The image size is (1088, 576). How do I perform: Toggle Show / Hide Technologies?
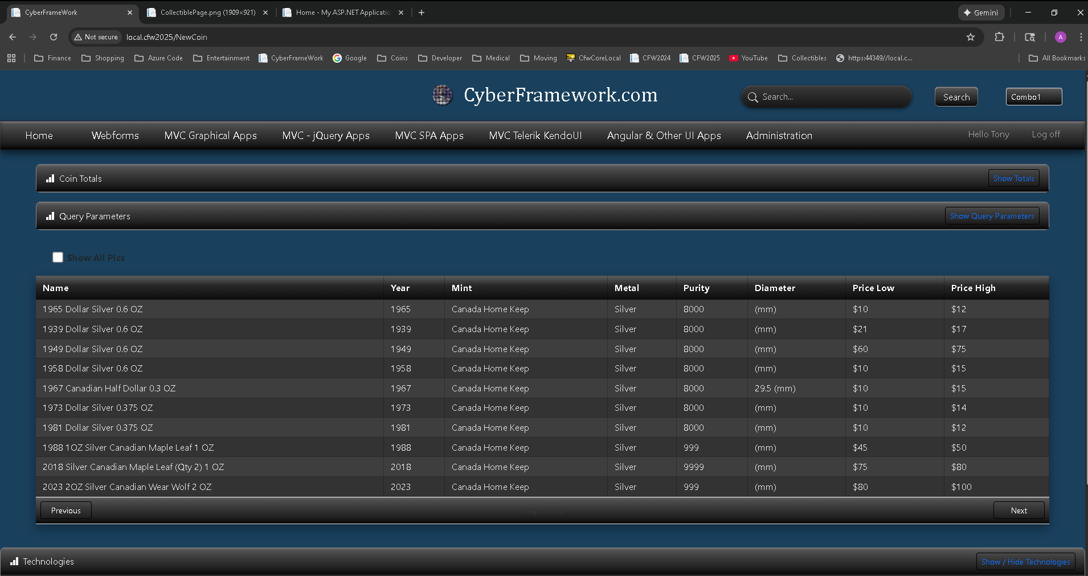click(1025, 561)
